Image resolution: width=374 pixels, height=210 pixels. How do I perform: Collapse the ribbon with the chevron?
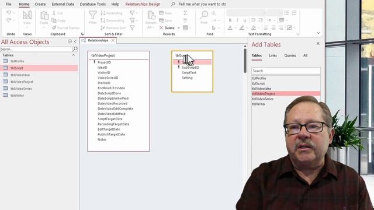click(x=318, y=33)
